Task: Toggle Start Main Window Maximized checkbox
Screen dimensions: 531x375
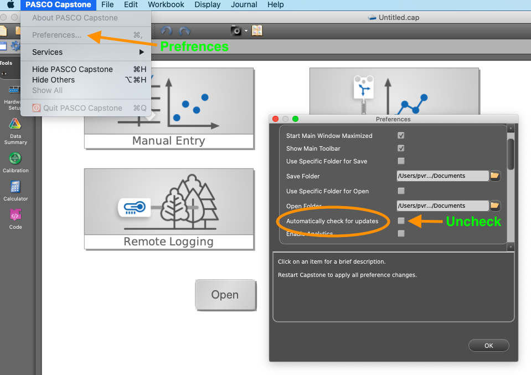Action: [x=401, y=136]
